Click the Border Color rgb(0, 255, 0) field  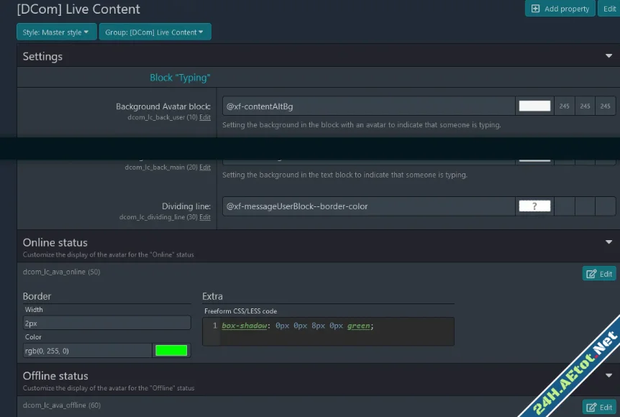[87, 351]
